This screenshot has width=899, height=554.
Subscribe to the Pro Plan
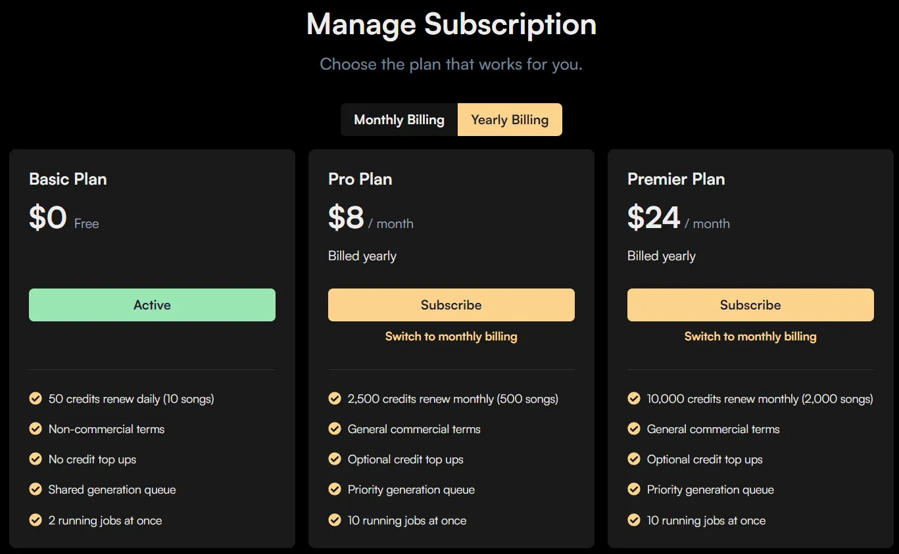pyautogui.click(x=451, y=305)
